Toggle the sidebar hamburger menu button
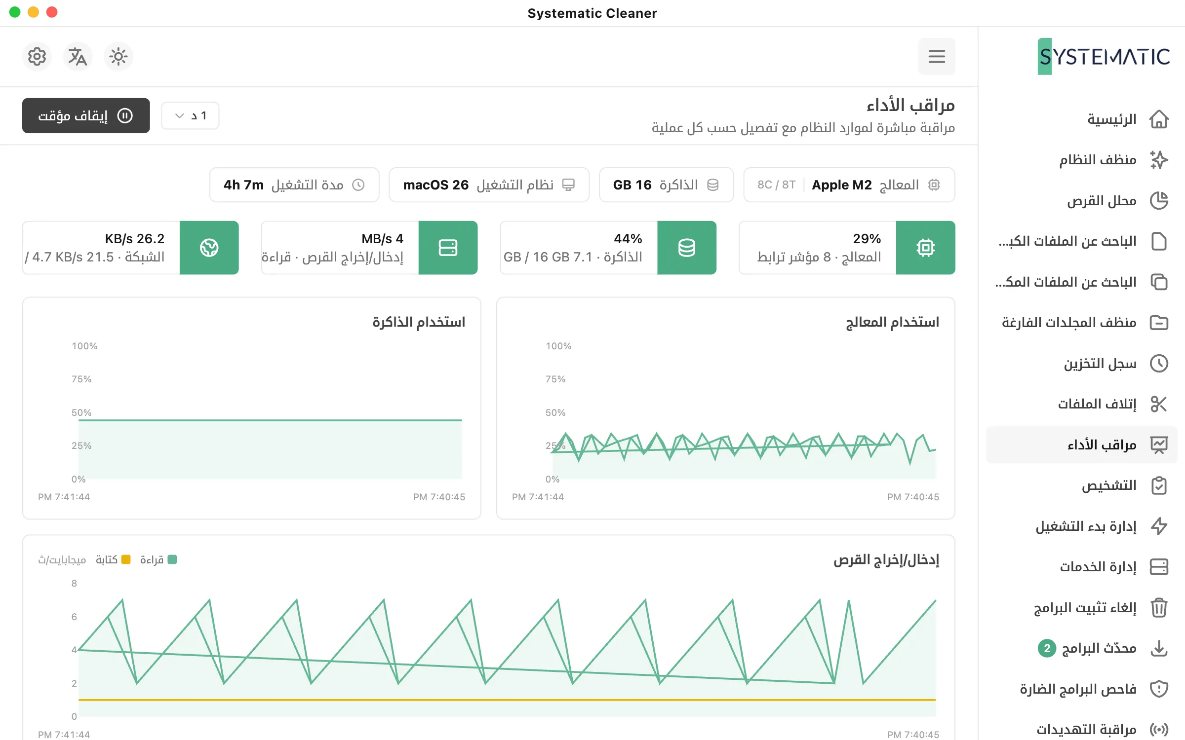This screenshot has width=1185, height=740. (x=936, y=56)
